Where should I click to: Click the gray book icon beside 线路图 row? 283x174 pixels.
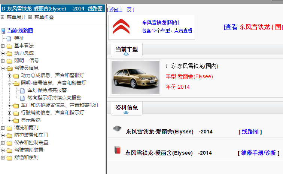[x=117, y=129]
